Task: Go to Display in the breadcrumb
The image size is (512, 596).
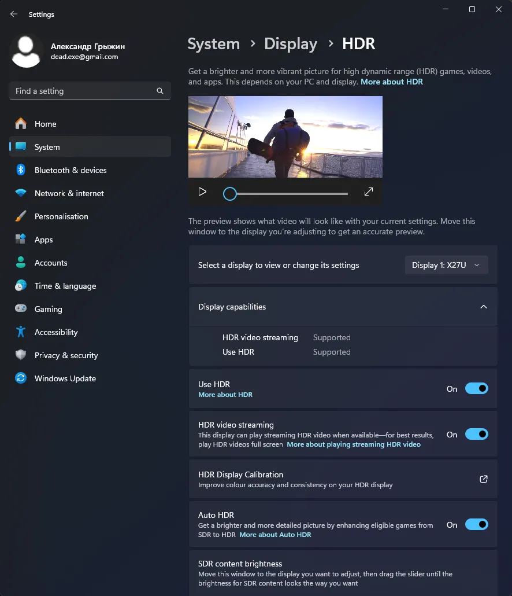Action: point(290,44)
